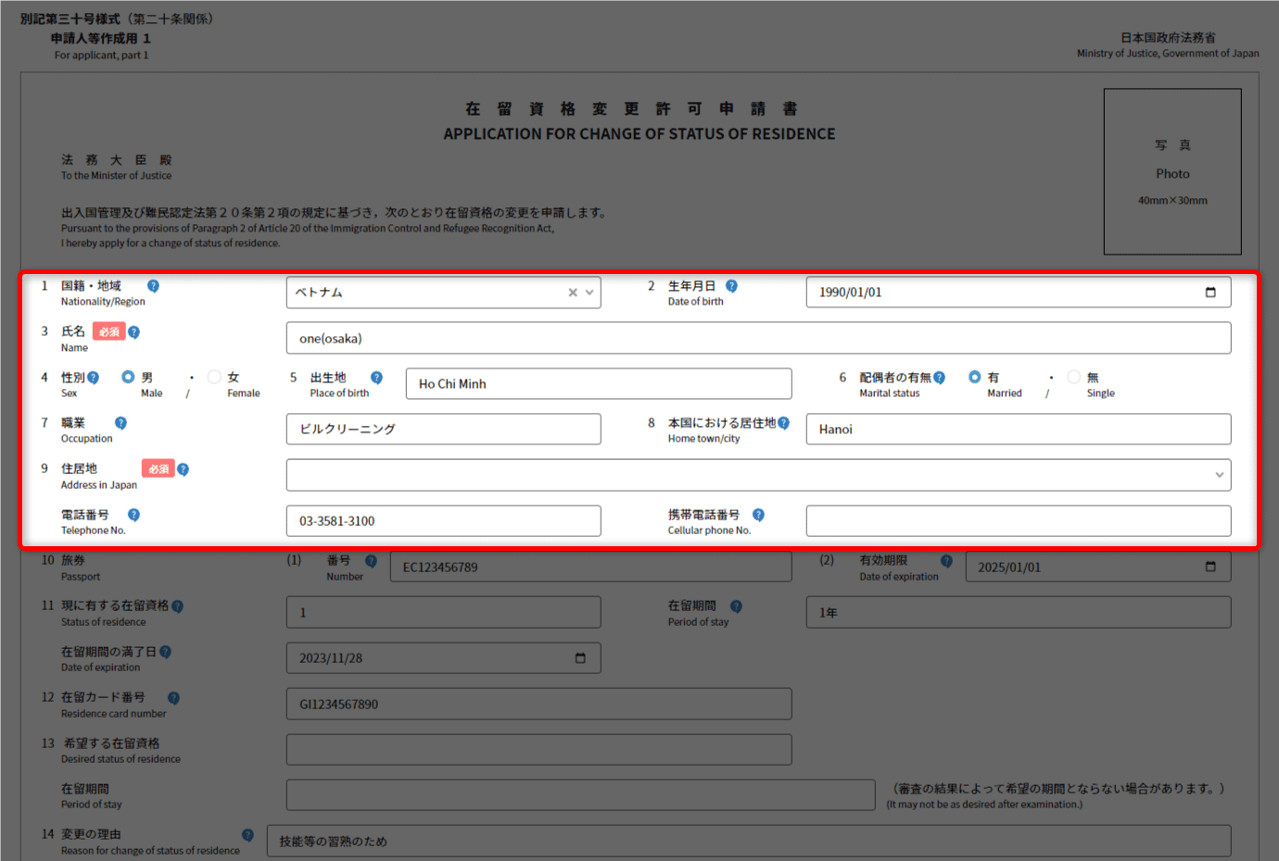Open the calendar picker for passport expiration date
This screenshot has height=861, width=1279.
tap(1209, 567)
